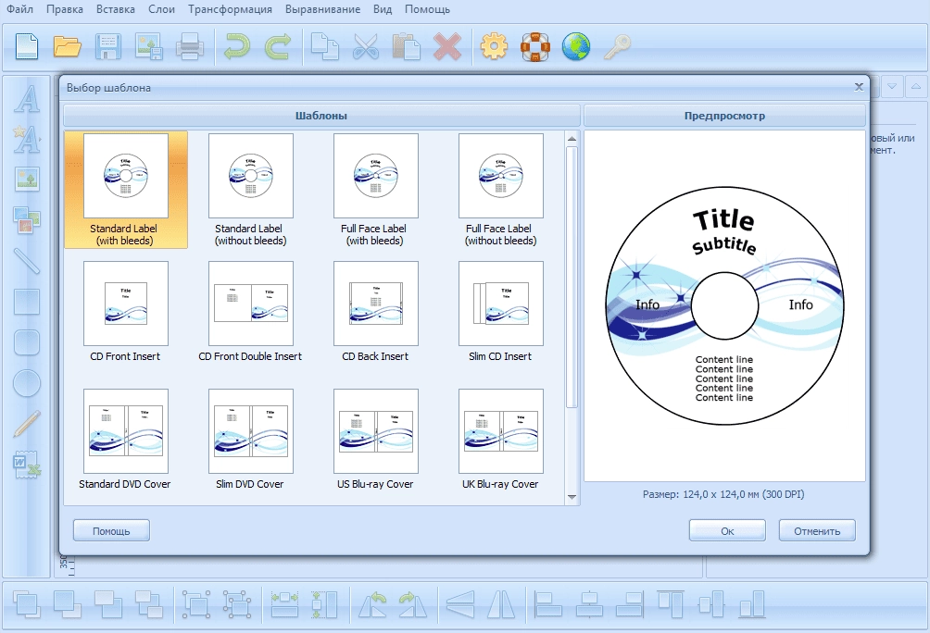Select the circular text tool with star
This screenshot has height=633, width=930.
click(x=27, y=140)
